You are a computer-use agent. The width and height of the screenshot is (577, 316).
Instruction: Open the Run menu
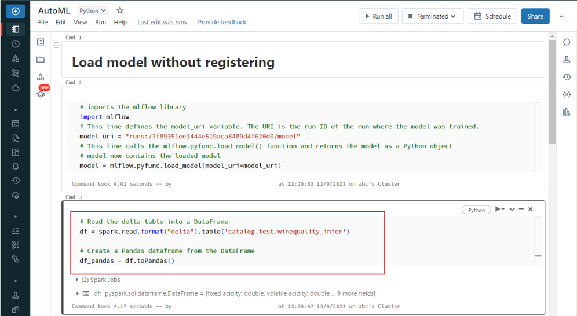click(x=100, y=22)
